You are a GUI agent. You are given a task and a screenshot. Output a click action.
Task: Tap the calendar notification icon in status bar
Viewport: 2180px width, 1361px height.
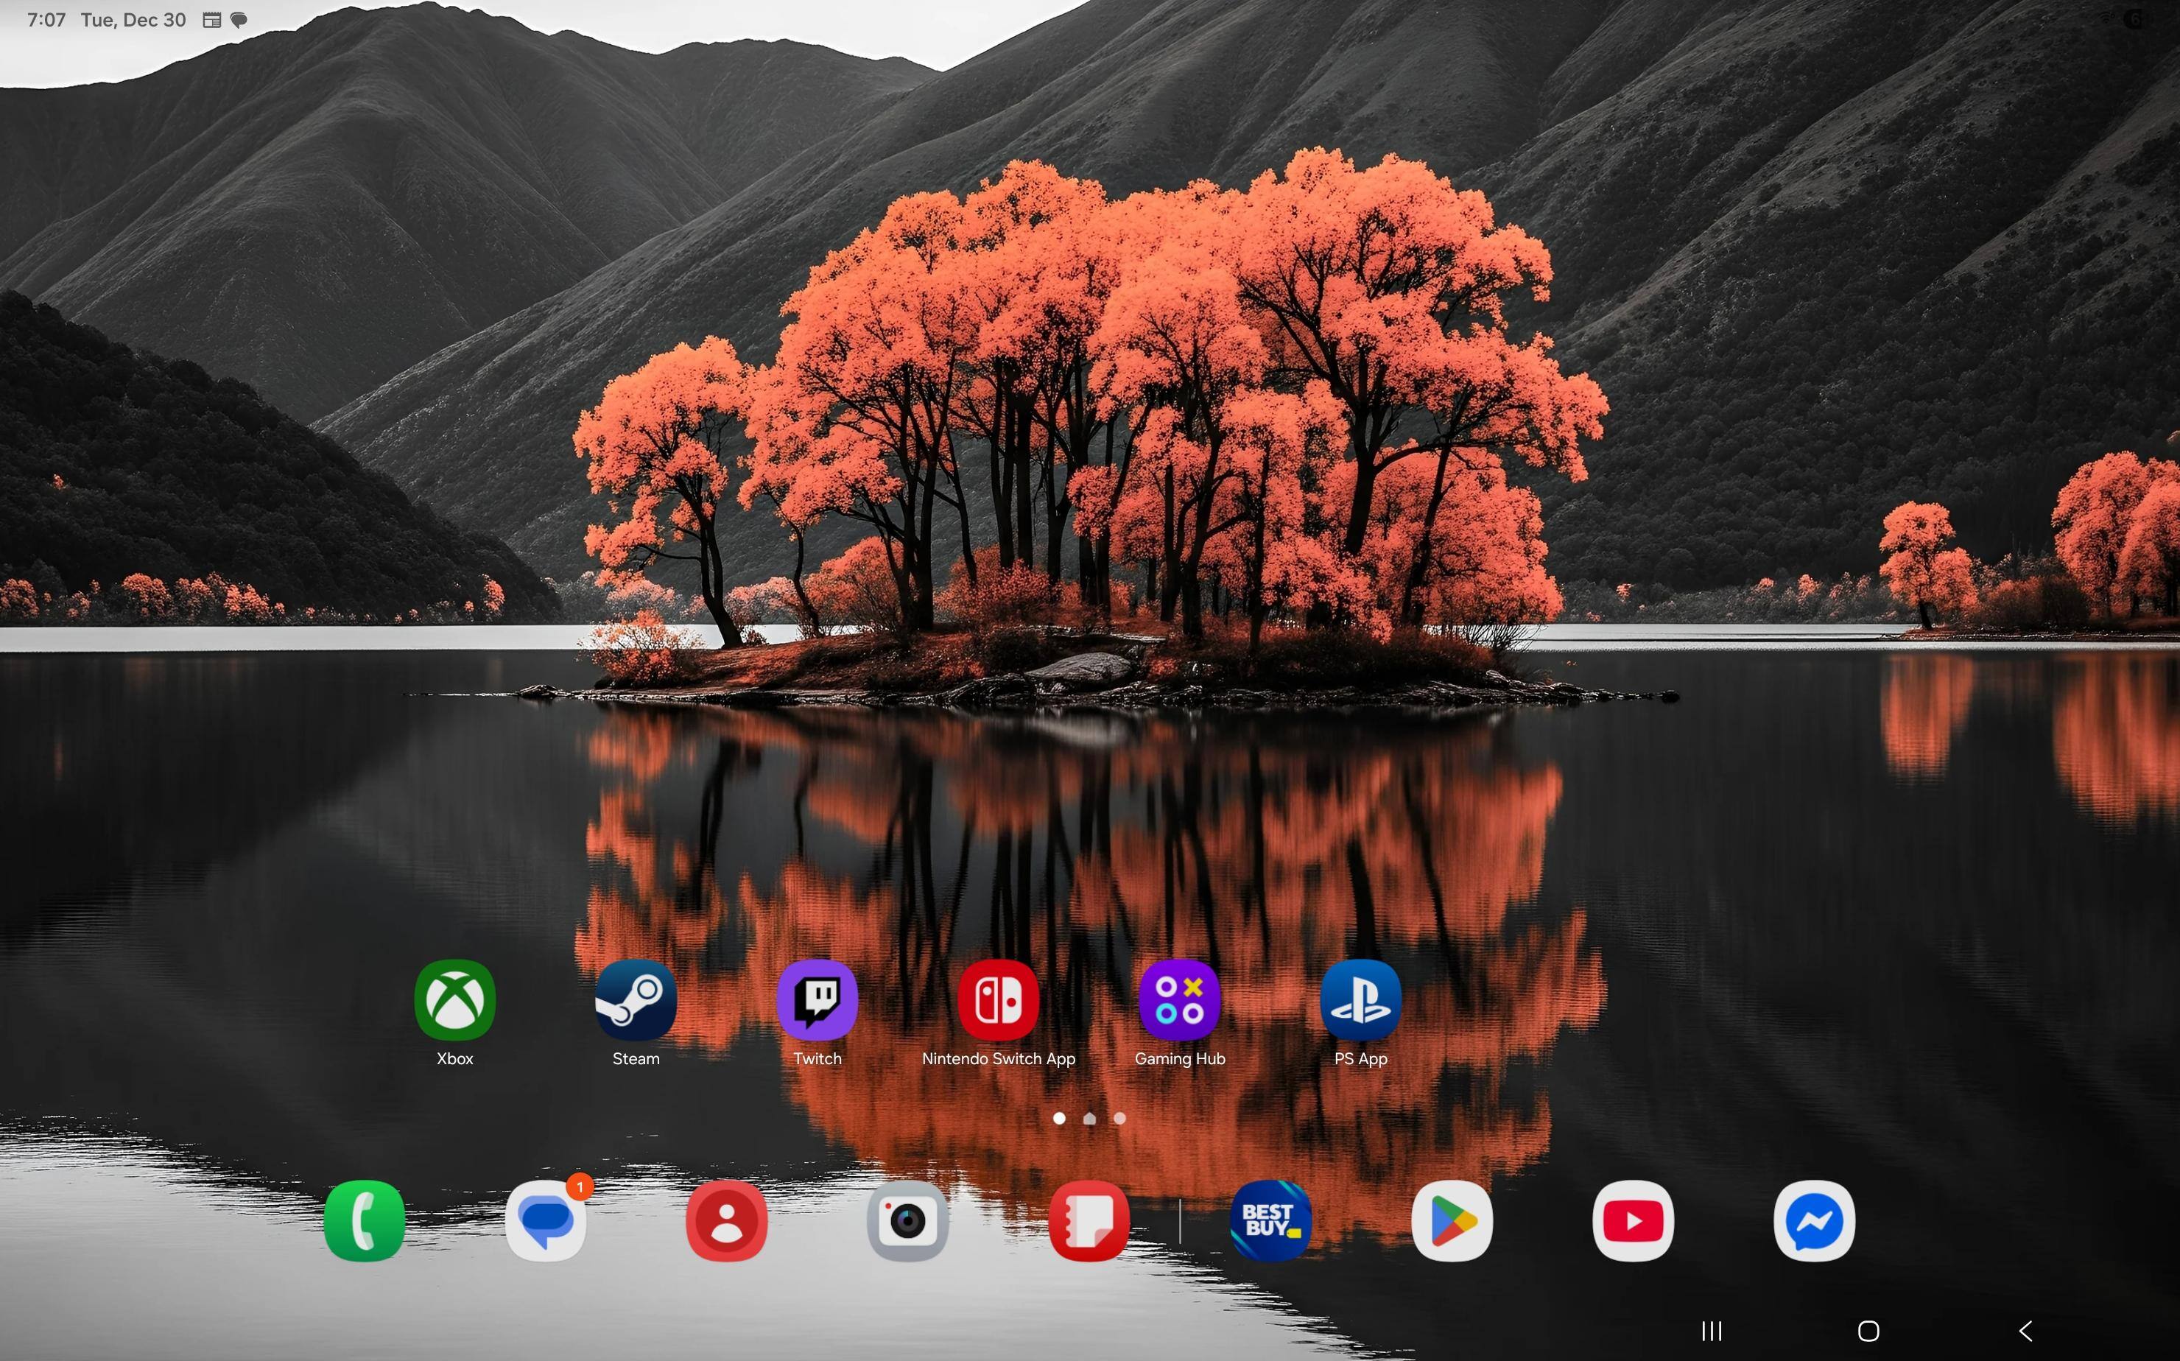[211, 20]
